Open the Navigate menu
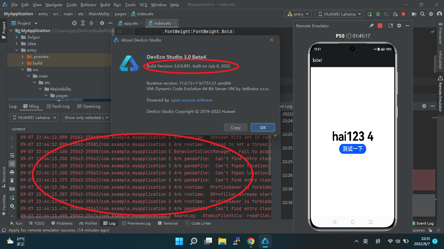Screen dimensions: 444x249 (54, 5)
